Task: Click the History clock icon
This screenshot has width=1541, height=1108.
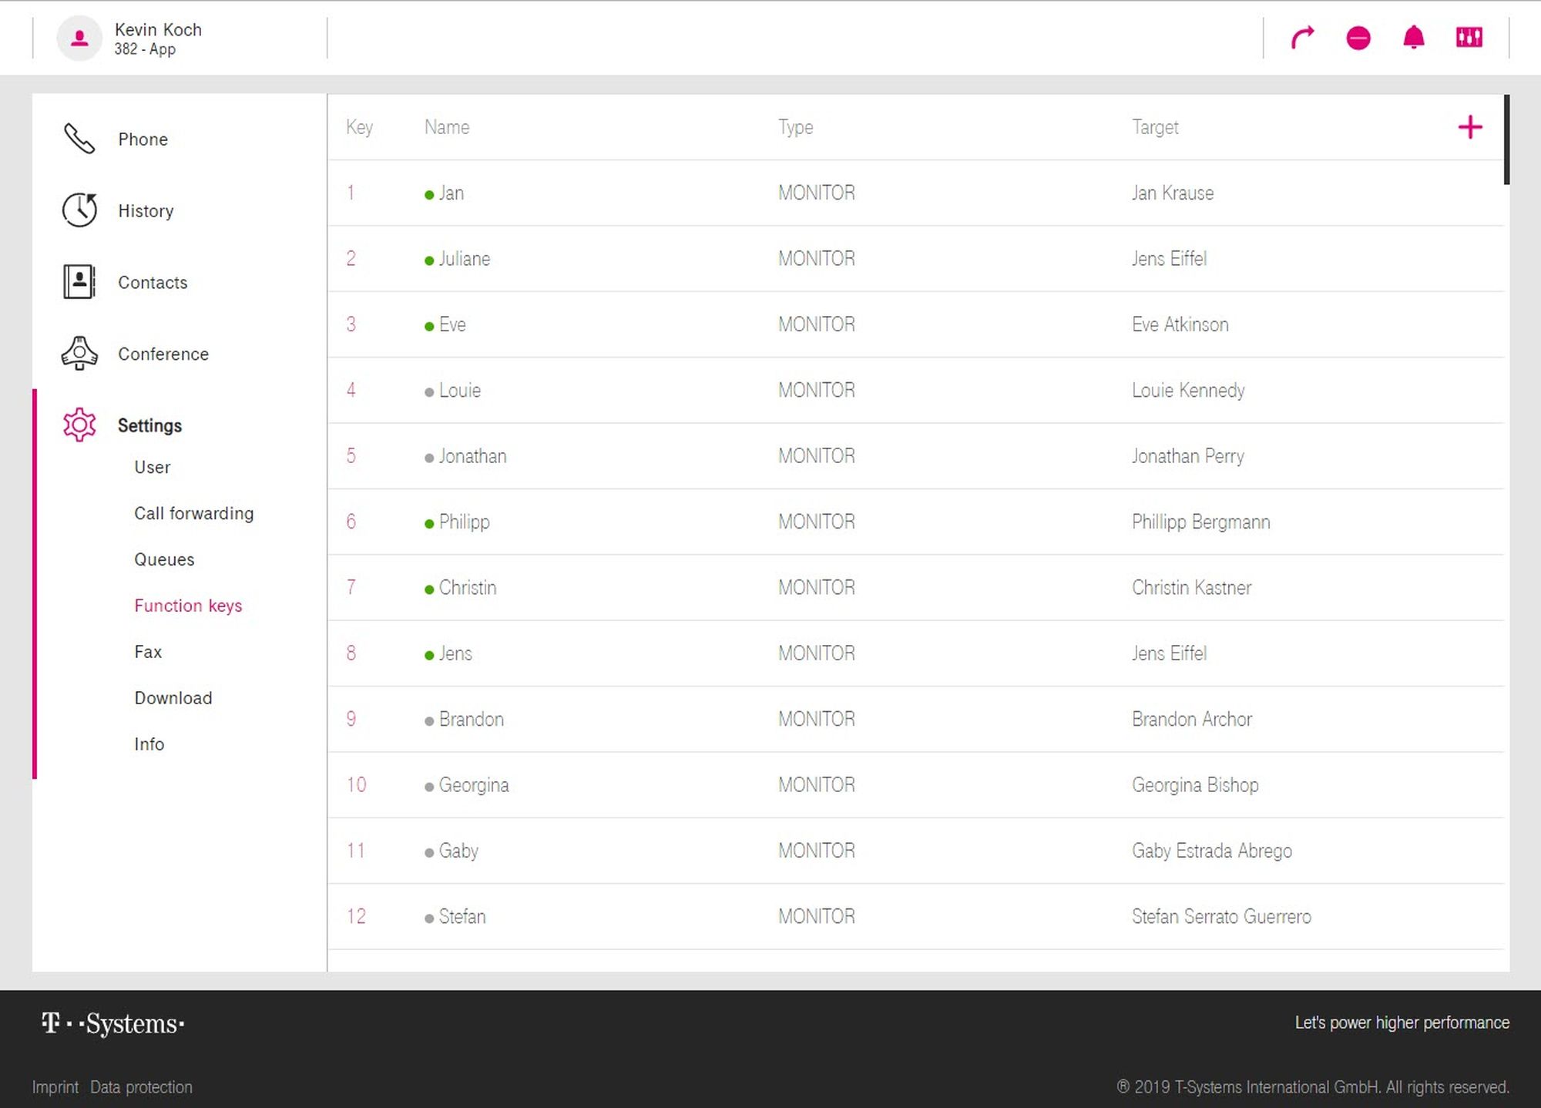Action: 79,210
